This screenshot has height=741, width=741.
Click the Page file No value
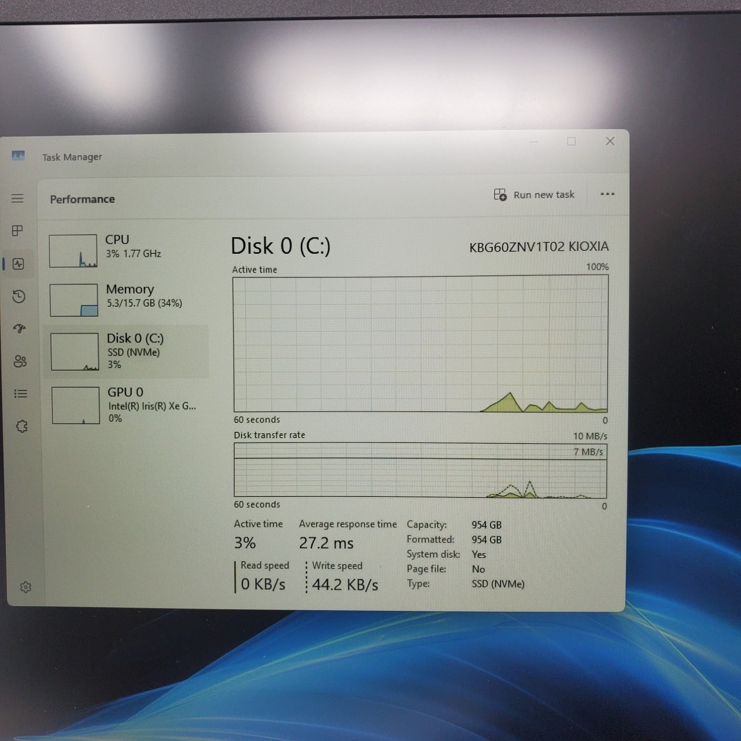[478, 569]
